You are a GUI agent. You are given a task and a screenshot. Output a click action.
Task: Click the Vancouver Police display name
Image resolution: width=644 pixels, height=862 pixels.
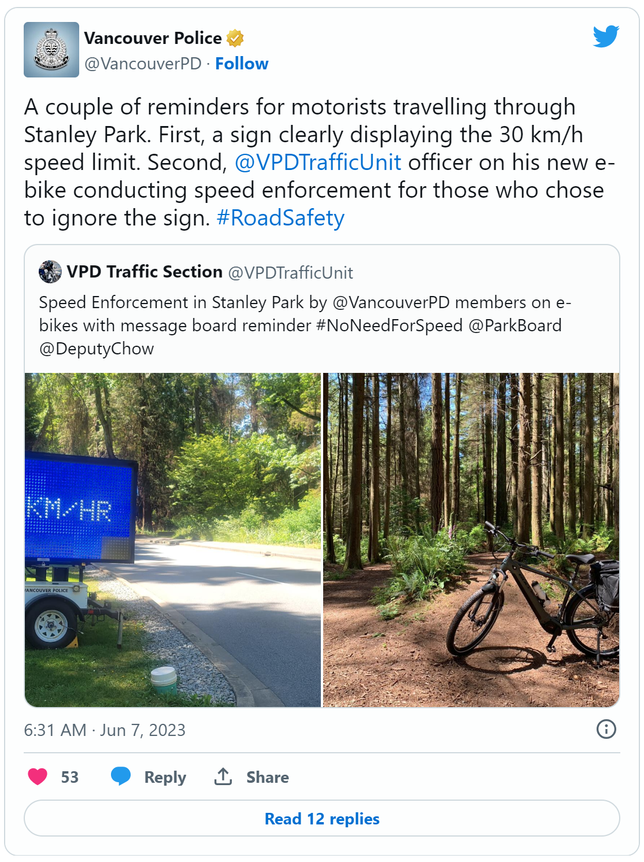(153, 38)
